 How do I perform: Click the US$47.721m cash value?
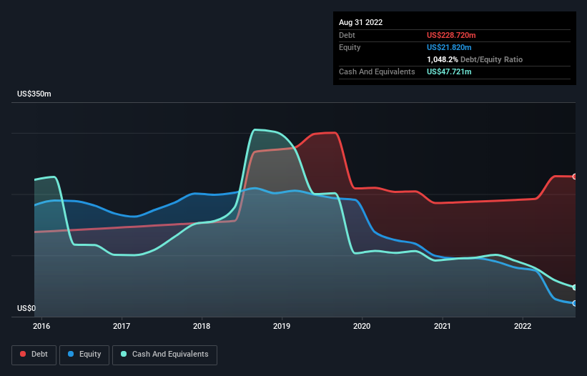coord(449,71)
